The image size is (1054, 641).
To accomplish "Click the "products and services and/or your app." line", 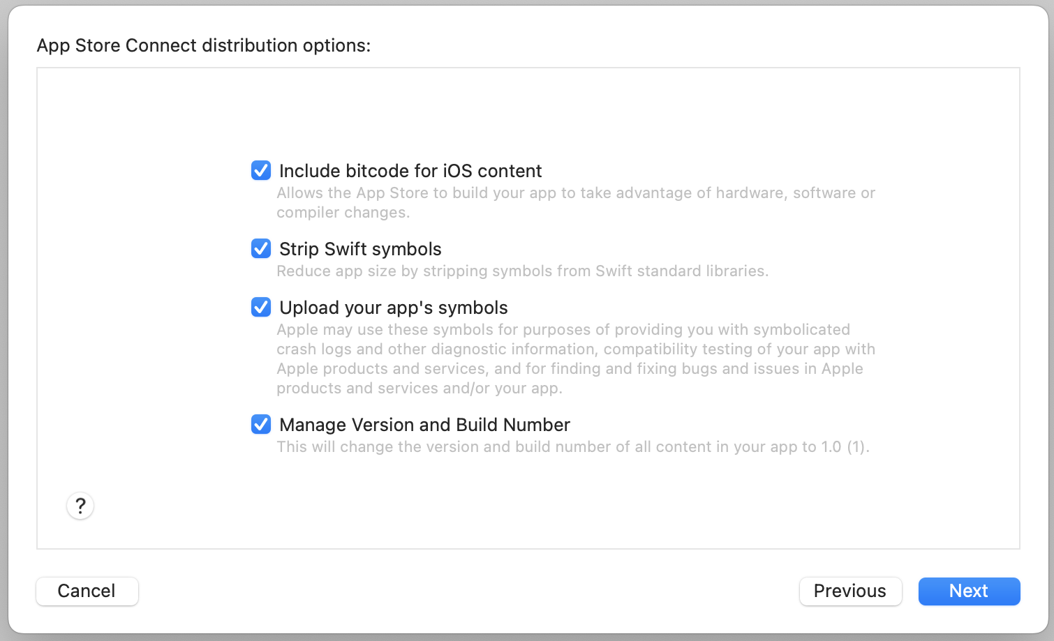I will pyautogui.click(x=419, y=389).
